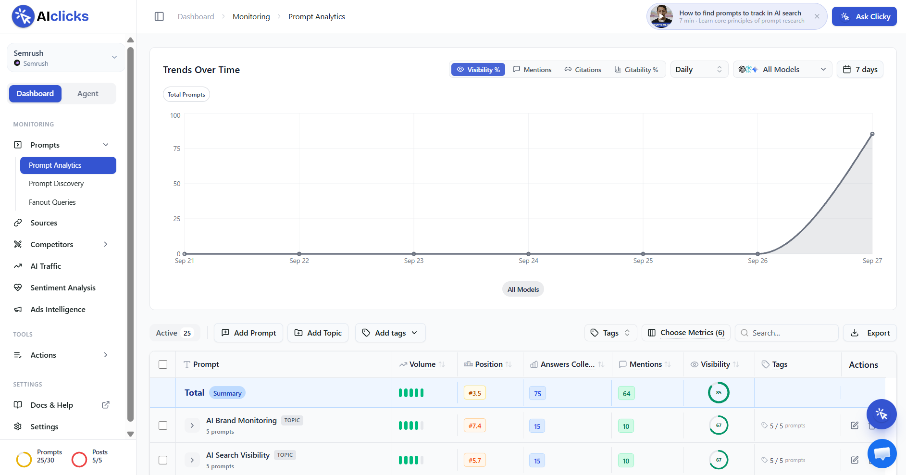Export the prompts table
Image resolution: width=906 pixels, height=475 pixels.
click(x=870, y=333)
